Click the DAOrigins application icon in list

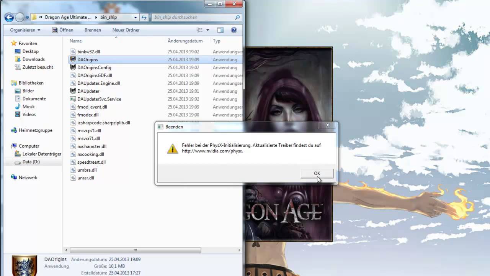[73, 59]
